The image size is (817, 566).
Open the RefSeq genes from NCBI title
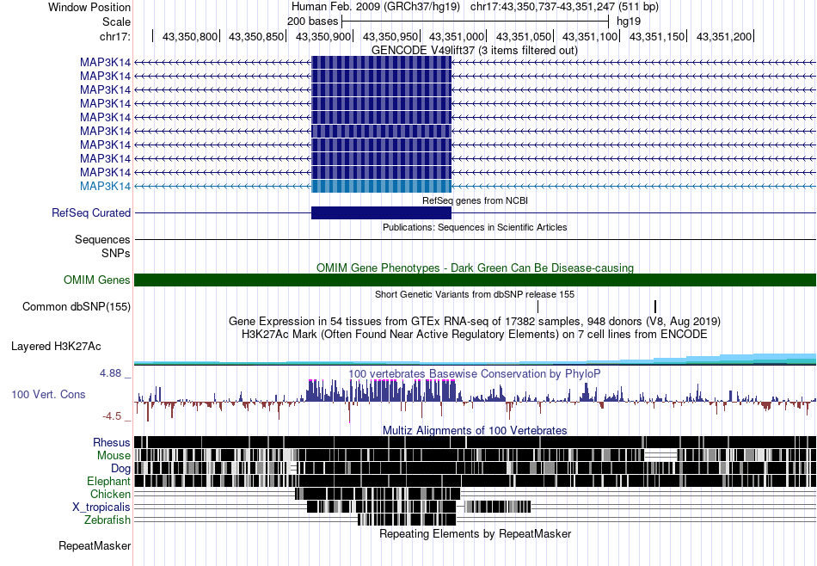coord(476,200)
